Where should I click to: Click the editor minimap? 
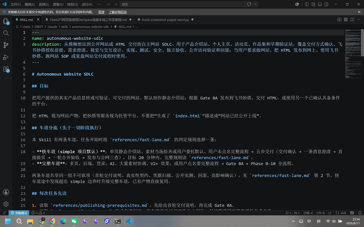click(352, 54)
